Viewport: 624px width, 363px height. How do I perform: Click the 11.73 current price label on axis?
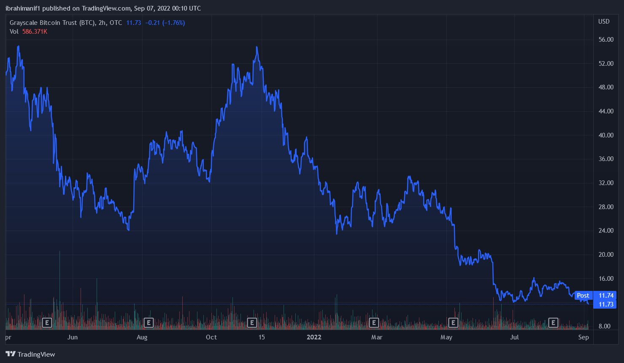pyautogui.click(x=606, y=304)
